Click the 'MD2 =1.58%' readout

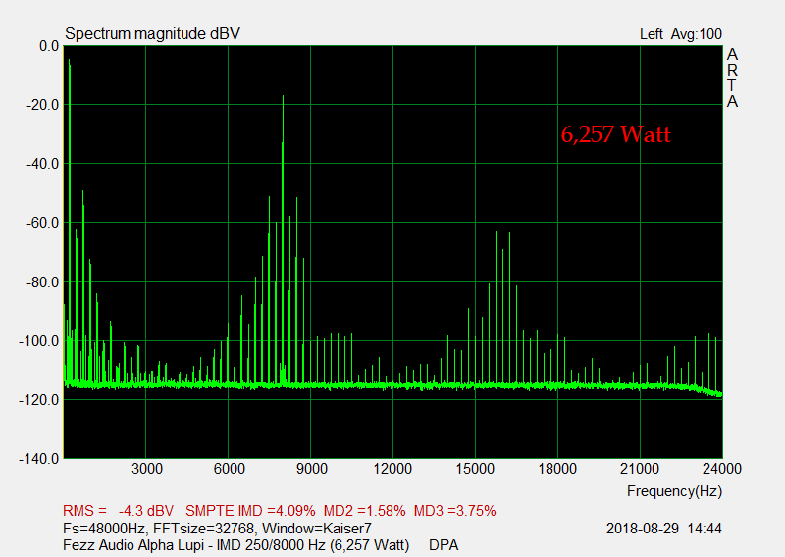pos(364,511)
